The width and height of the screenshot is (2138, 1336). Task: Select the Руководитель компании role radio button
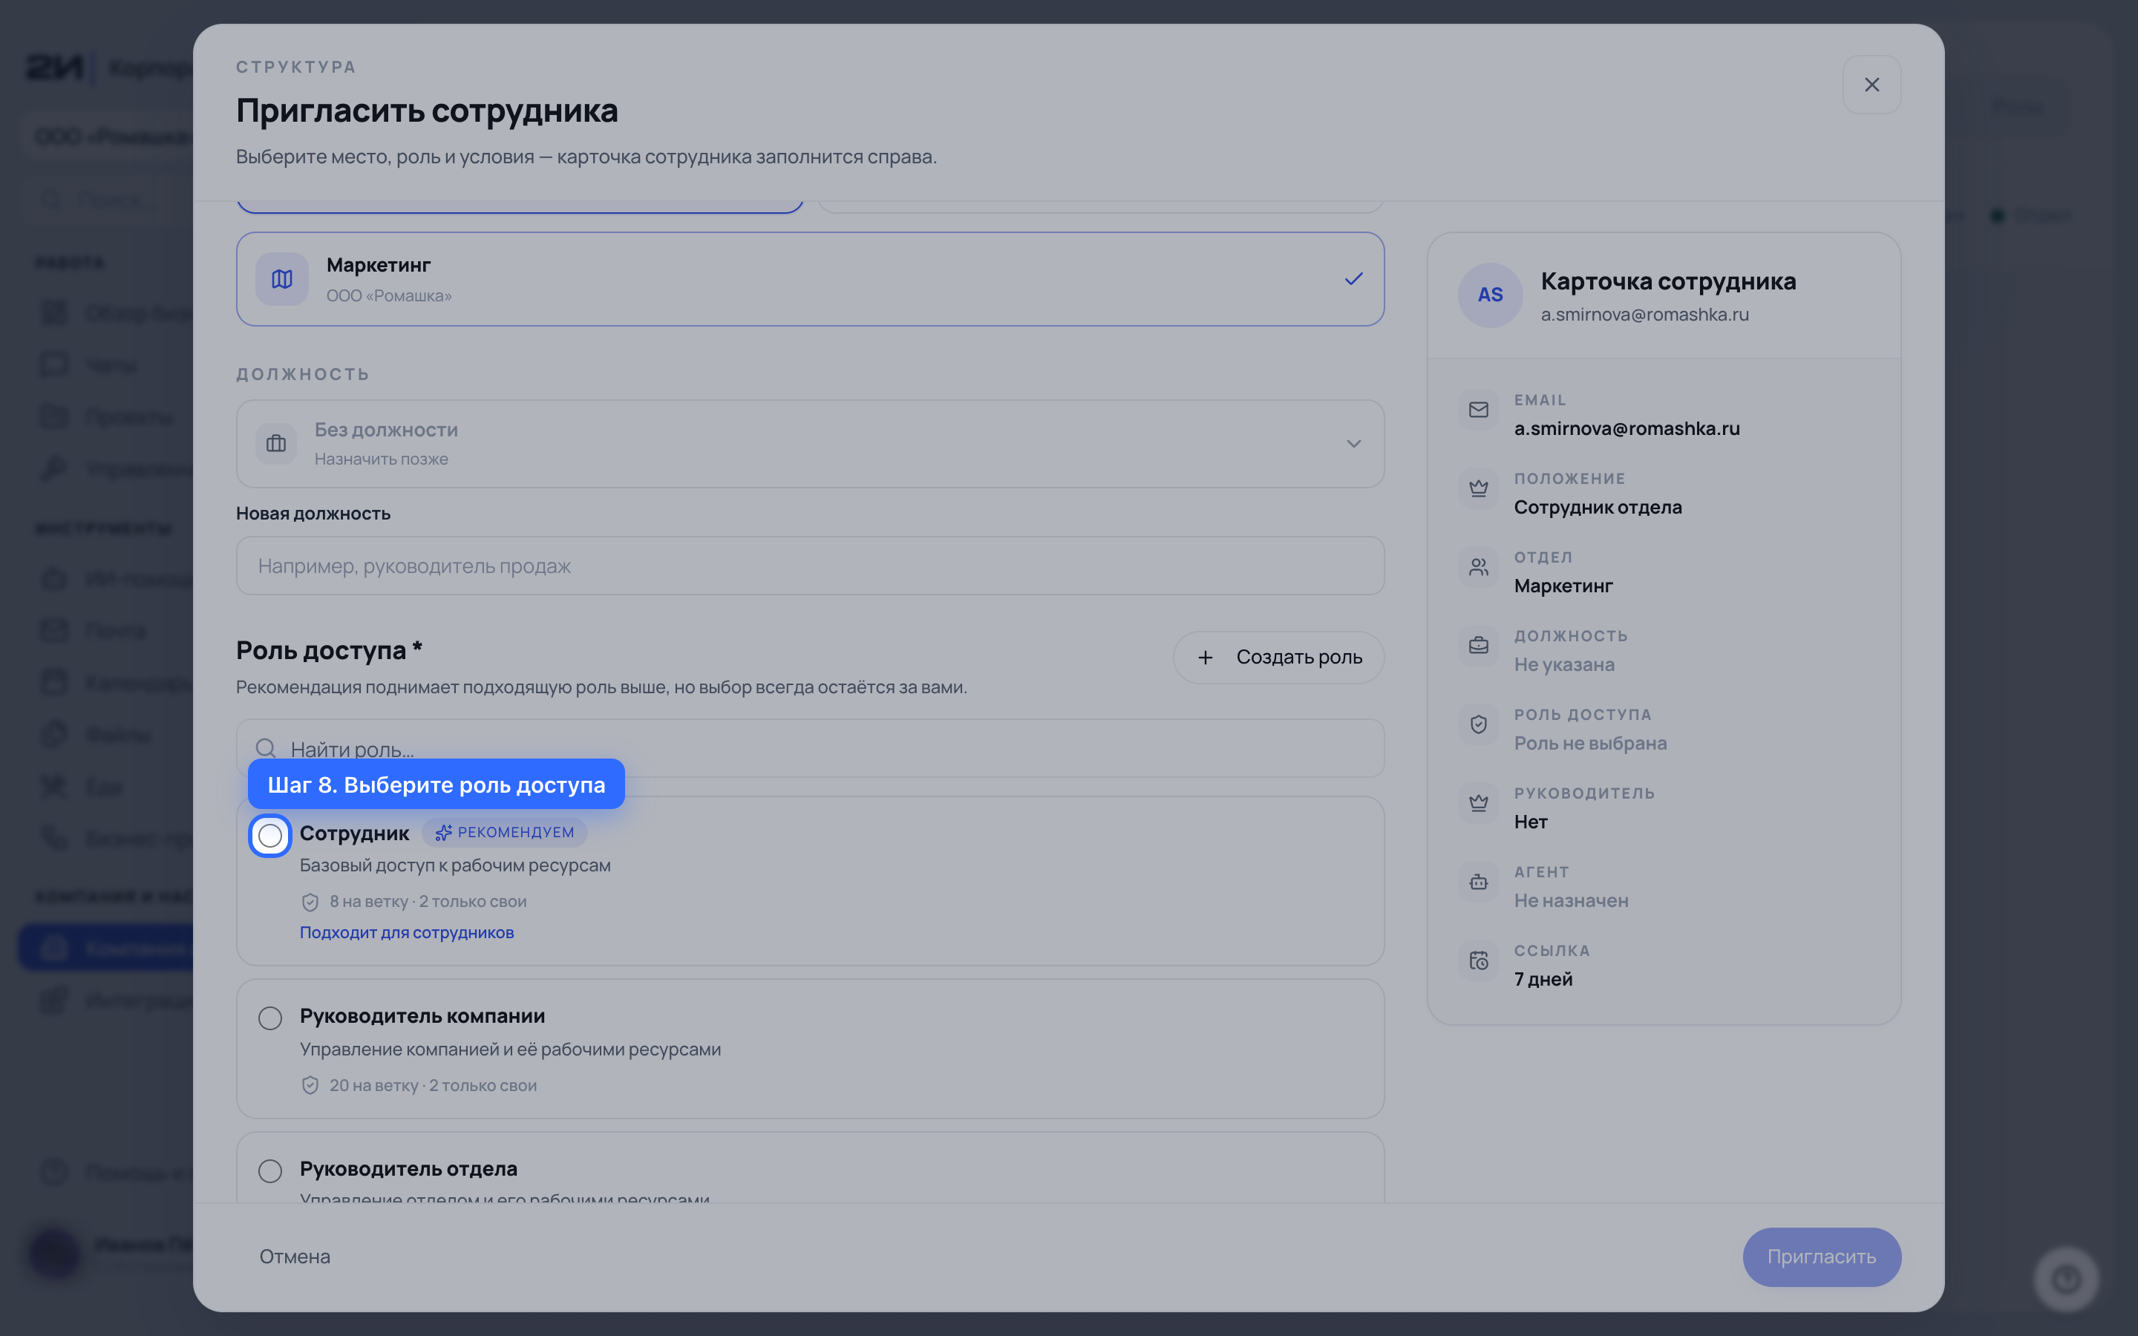269,1018
